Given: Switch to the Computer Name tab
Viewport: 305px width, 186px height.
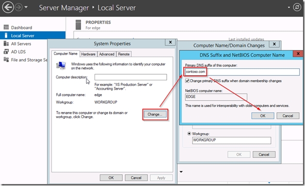Looking at the screenshot, I should pos(65,54).
